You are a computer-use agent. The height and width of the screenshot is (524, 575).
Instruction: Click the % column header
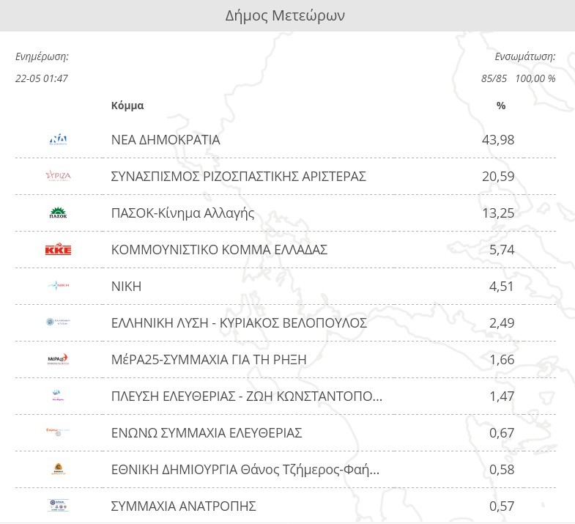coord(501,106)
